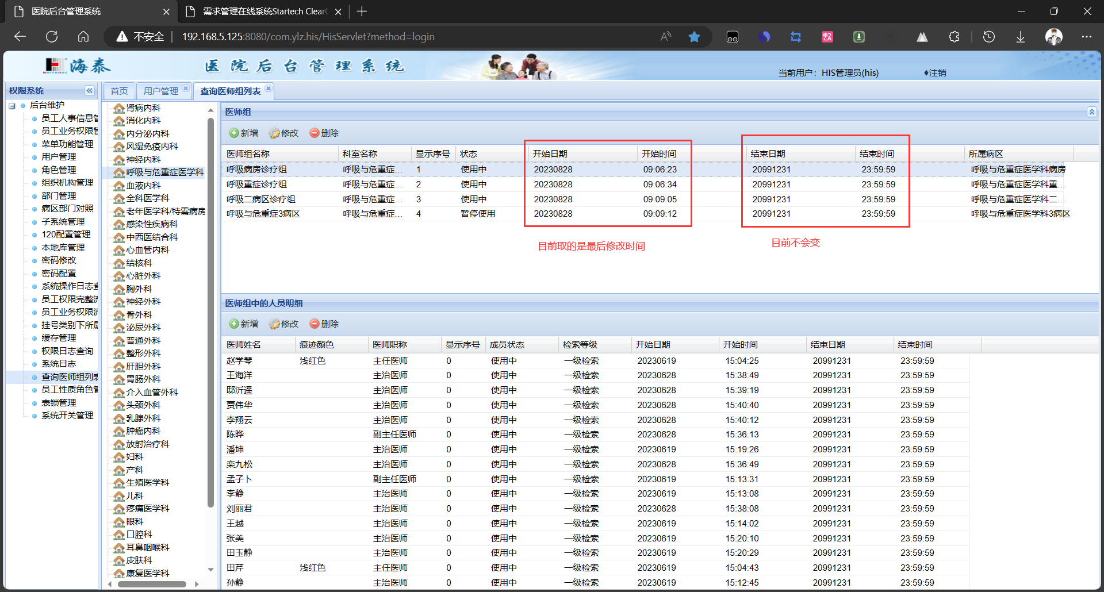
Task: Click the red 删除 icon in 医师组 toolbar
Action: coord(315,133)
